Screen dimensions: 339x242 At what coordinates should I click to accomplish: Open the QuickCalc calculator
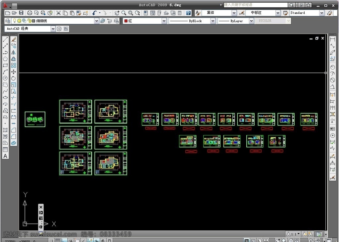(180, 13)
